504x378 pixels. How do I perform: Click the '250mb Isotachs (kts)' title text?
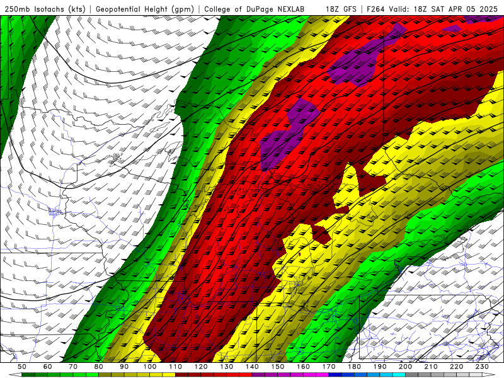point(45,9)
